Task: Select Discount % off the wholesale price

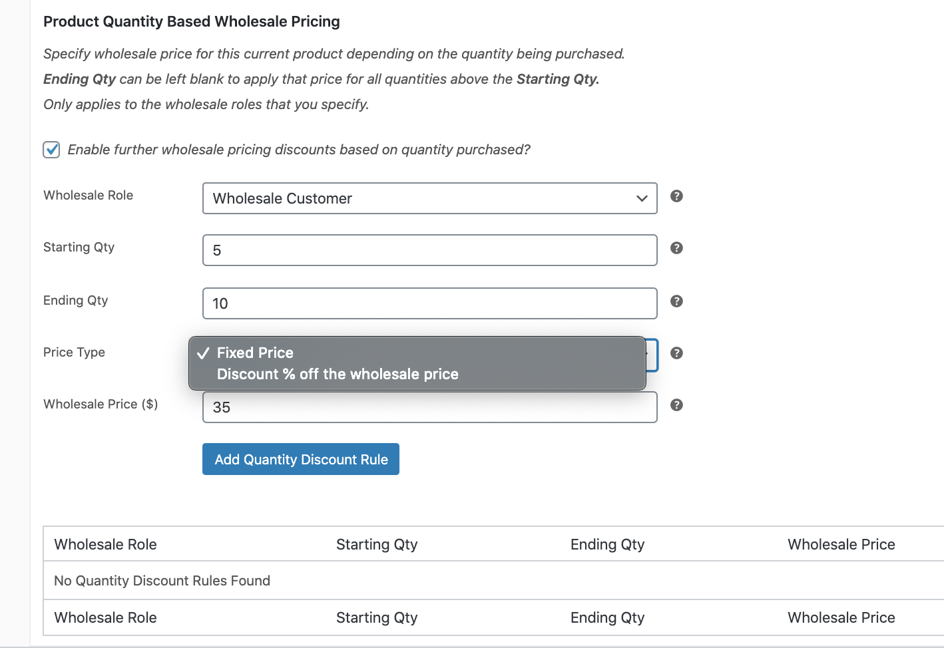Action: point(338,374)
